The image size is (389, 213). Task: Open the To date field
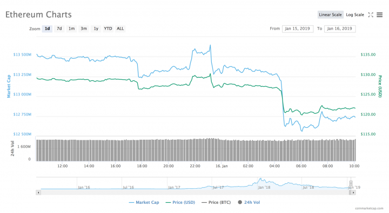click(340, 29)
